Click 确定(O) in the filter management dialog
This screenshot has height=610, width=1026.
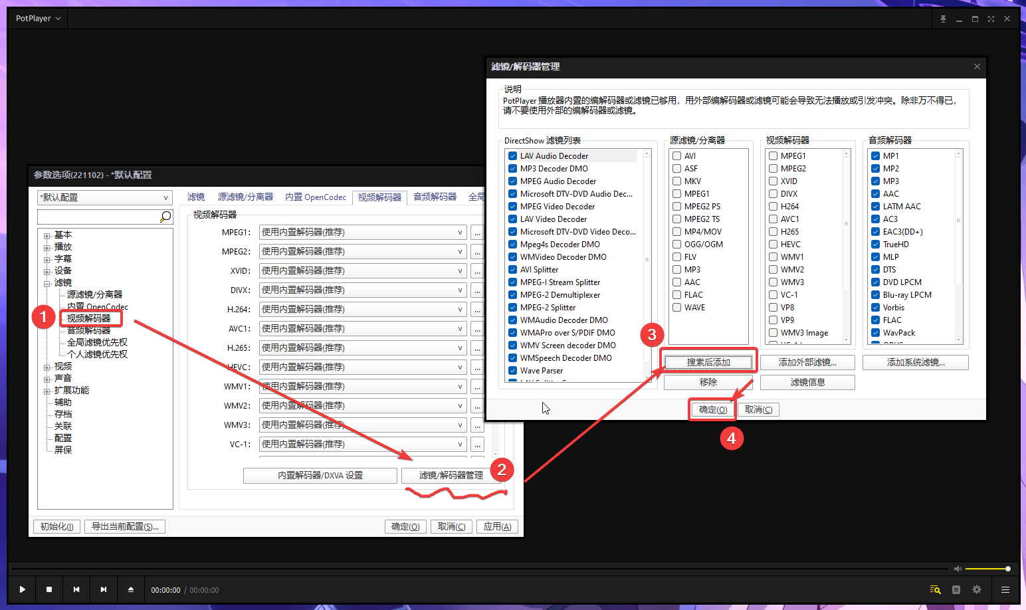712,409
